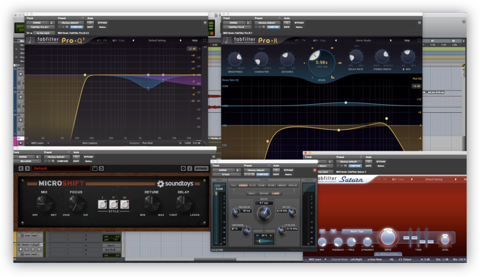Select the LARGE size in D-Verb
The image size is (480, 277).
(x=276, y=194)
